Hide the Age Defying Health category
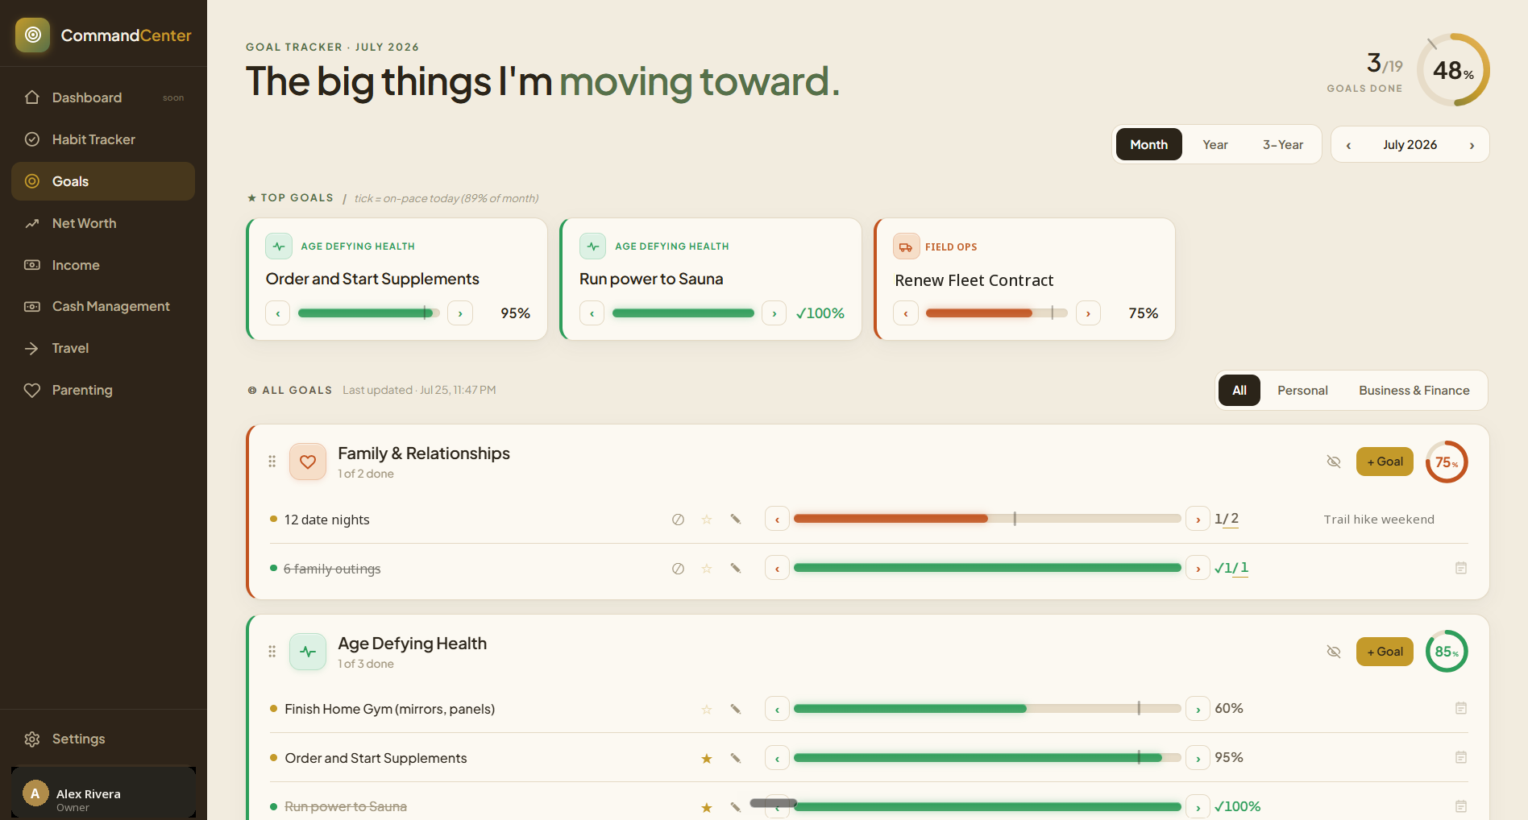This screenshot has width=1528, height=820. [1334, 652]
